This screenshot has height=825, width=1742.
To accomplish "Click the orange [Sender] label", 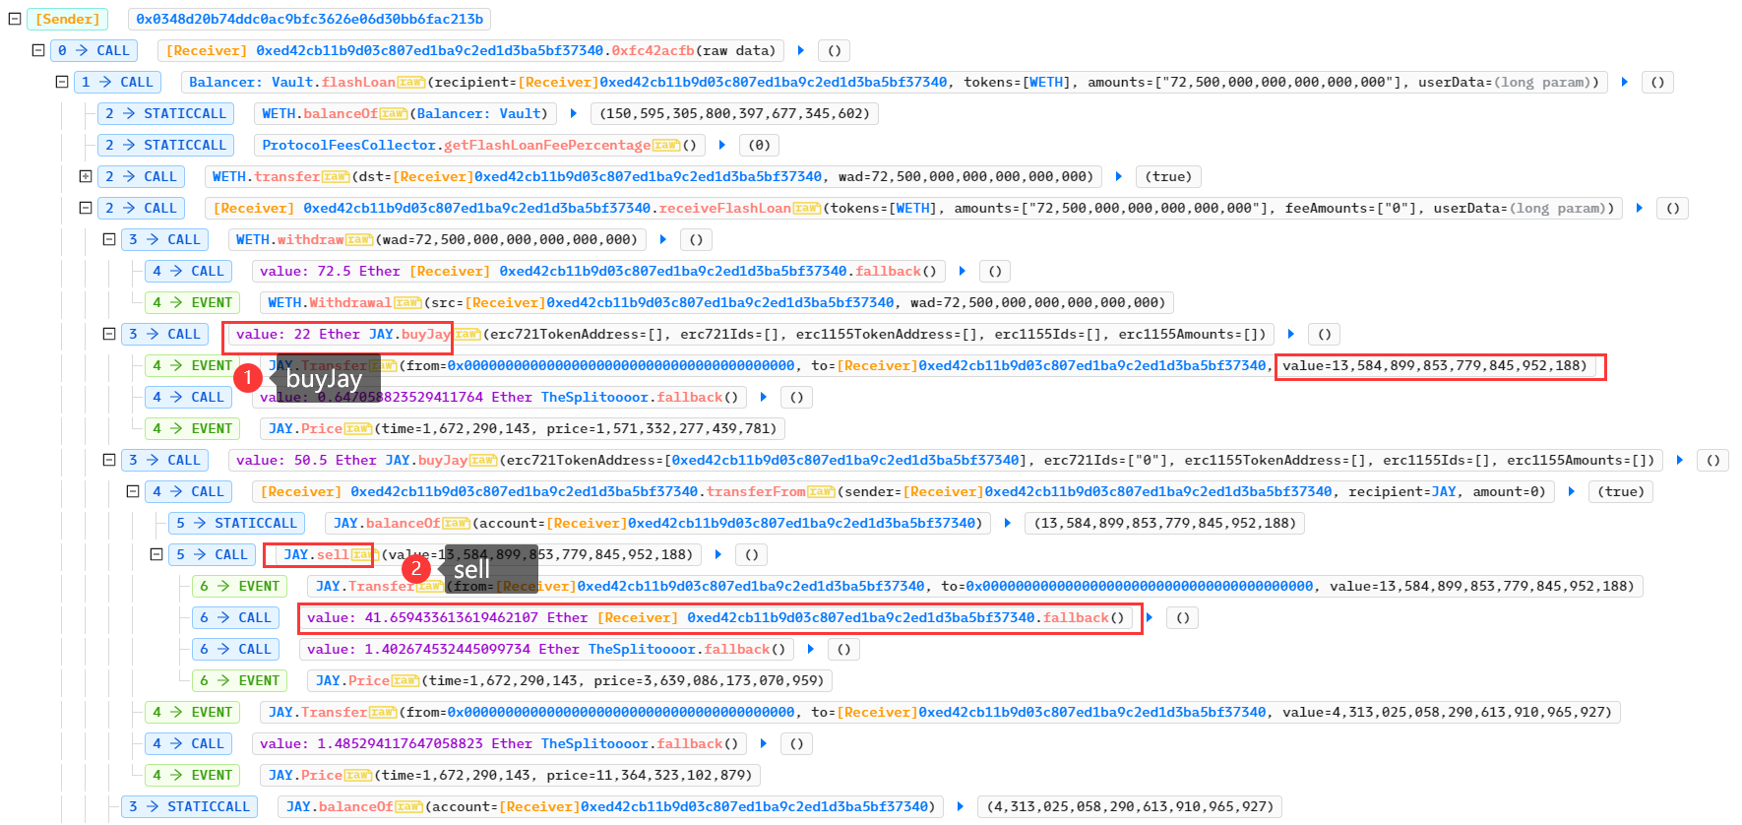I will pos(67,19).
